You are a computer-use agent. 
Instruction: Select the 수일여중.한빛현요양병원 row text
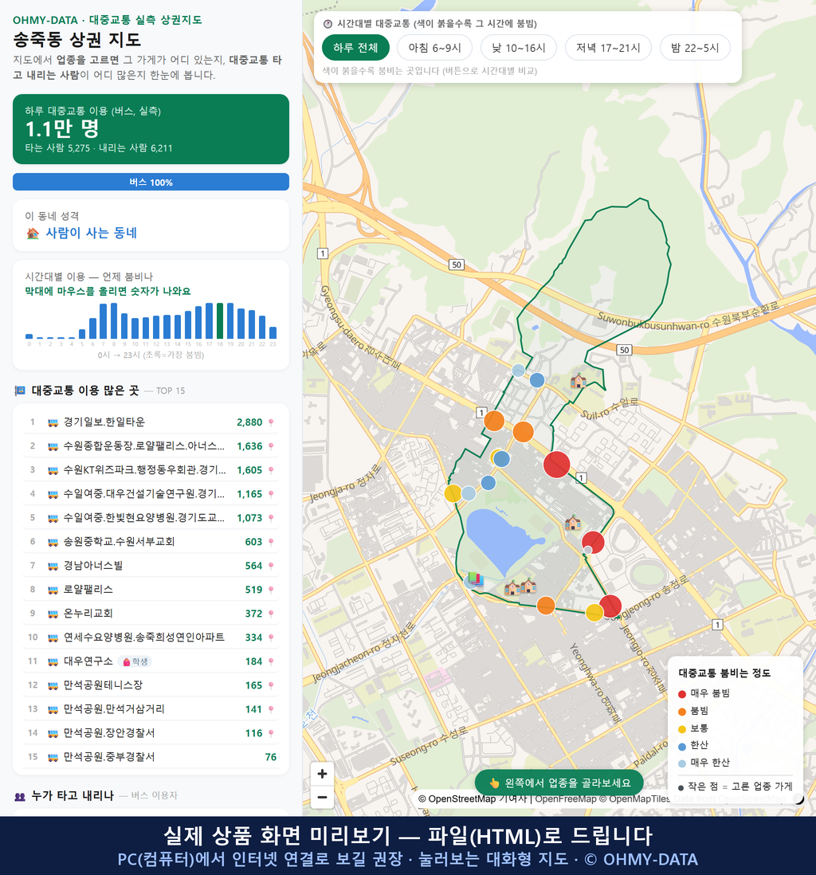144,519
